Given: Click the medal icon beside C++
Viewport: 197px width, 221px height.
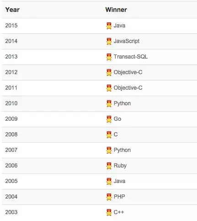Looking at the screenshot, I should (109, 212).
